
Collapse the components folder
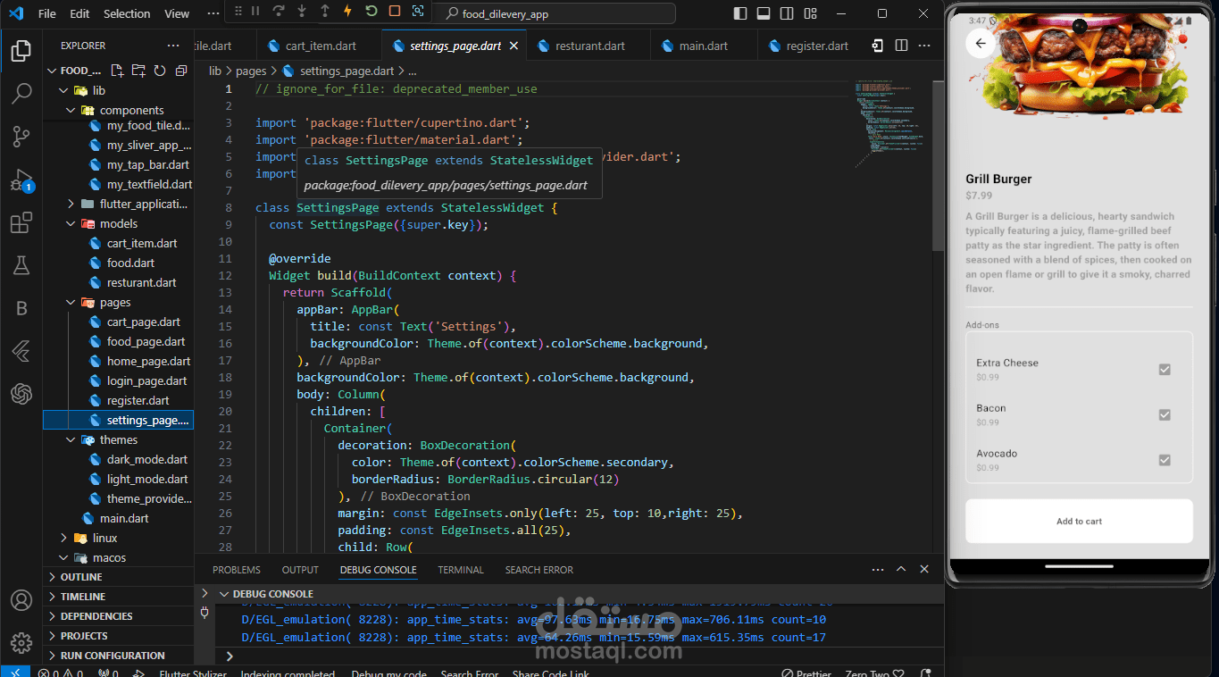pyautogui.click(x=71, y=110)
